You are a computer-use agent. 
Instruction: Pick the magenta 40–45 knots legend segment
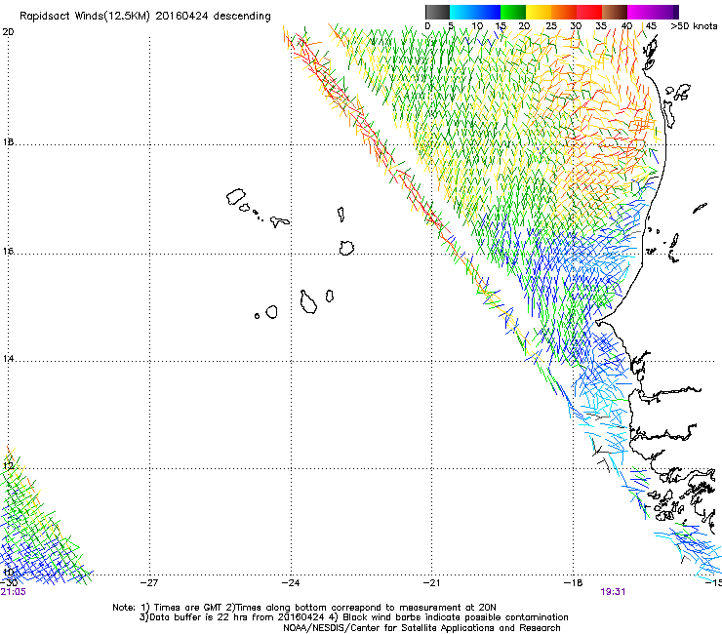point(640,12)
